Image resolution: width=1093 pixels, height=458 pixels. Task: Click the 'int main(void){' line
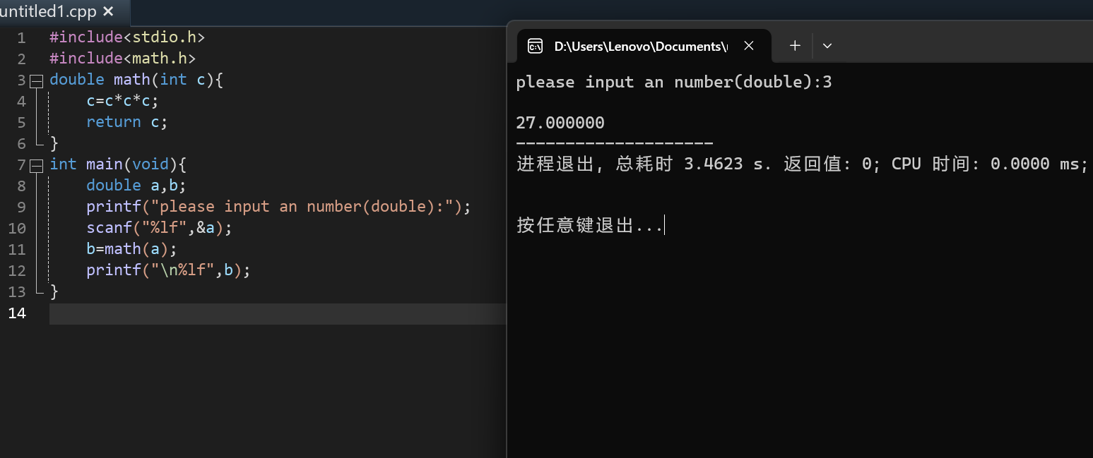(118, 164)
